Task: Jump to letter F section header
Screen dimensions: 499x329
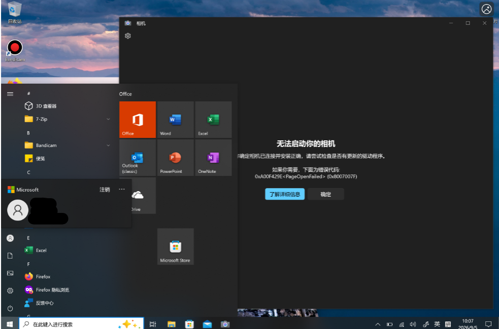Action: (x=28, y=264)
